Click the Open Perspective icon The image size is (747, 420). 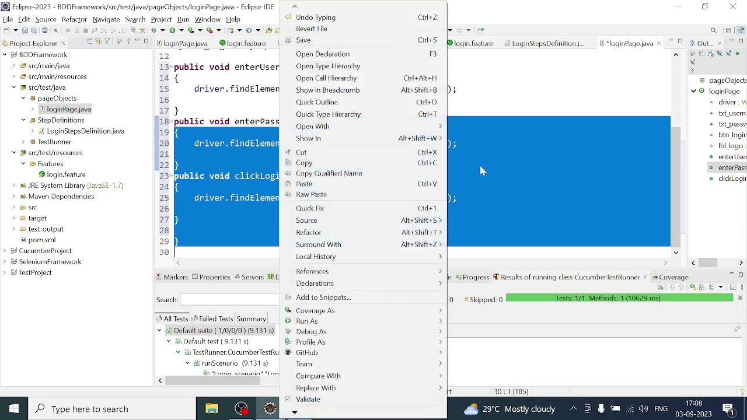pyautogui.click(x=729, y=30)
